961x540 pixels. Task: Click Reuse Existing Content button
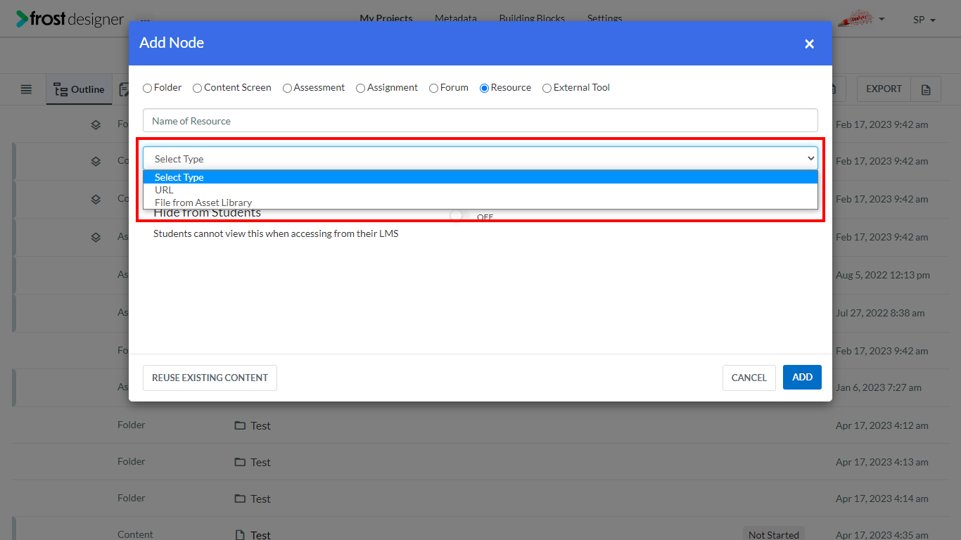(210, 378)
